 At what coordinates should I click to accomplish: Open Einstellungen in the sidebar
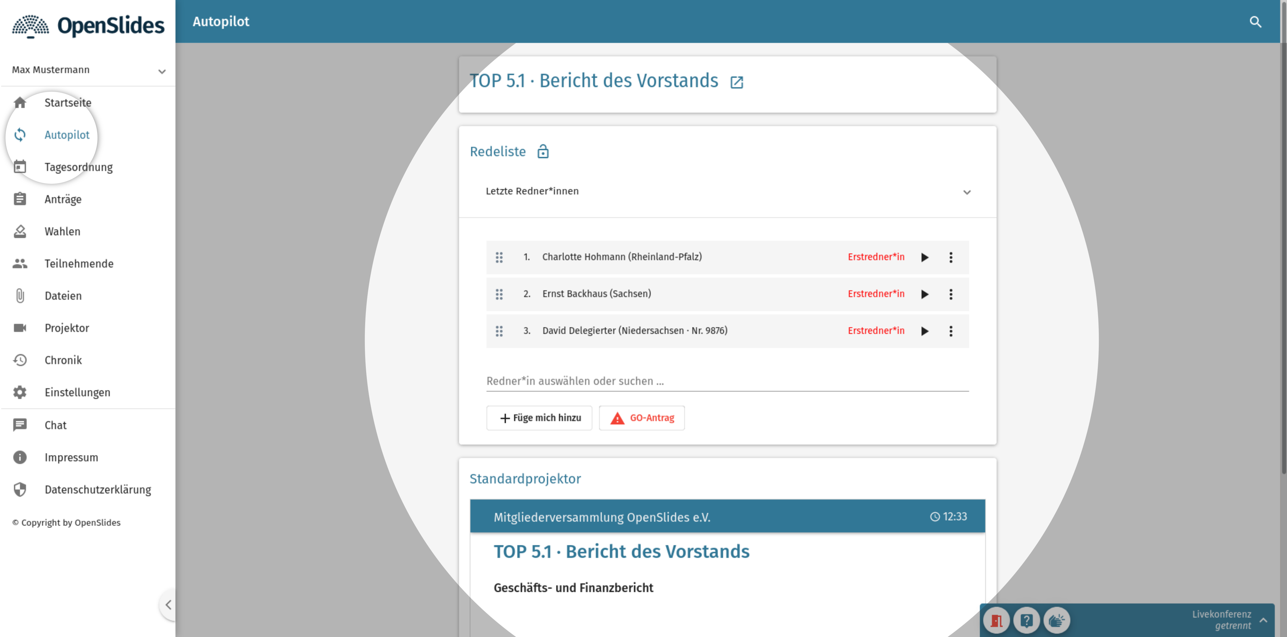click(x=88, y=392)
